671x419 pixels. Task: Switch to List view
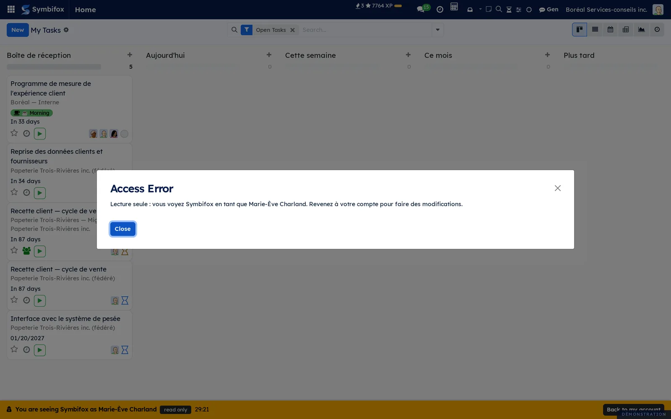[595, 29]
